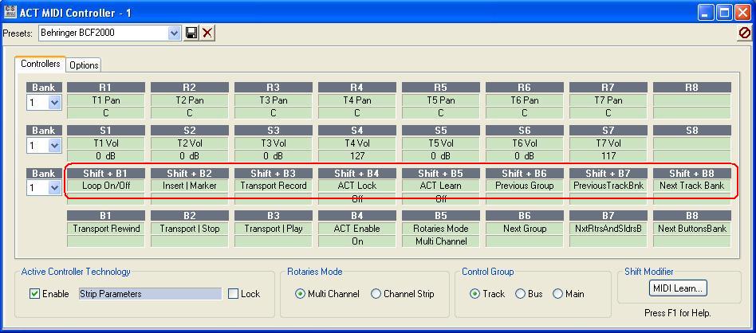756x333 pixels.
Task: Click the On value under ACT Enable
Action: tap(356, 241)
